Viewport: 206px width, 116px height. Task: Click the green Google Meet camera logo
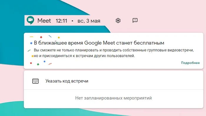pos(30,20)
